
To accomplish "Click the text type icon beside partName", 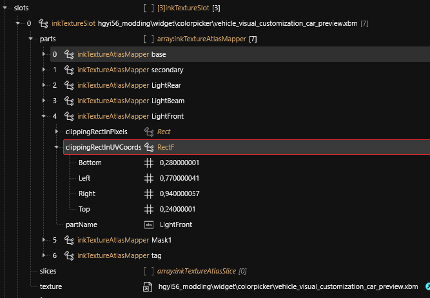I will pos(149,224).
